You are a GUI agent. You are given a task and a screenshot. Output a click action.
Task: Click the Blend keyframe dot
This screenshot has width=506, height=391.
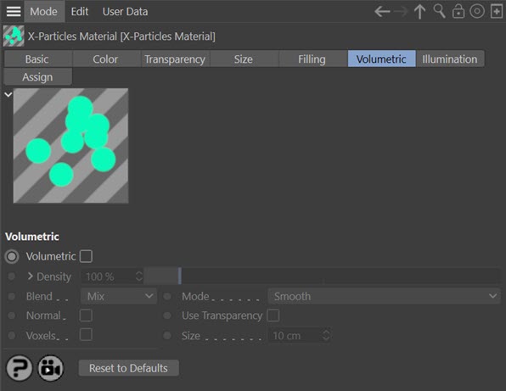(12, 296)
